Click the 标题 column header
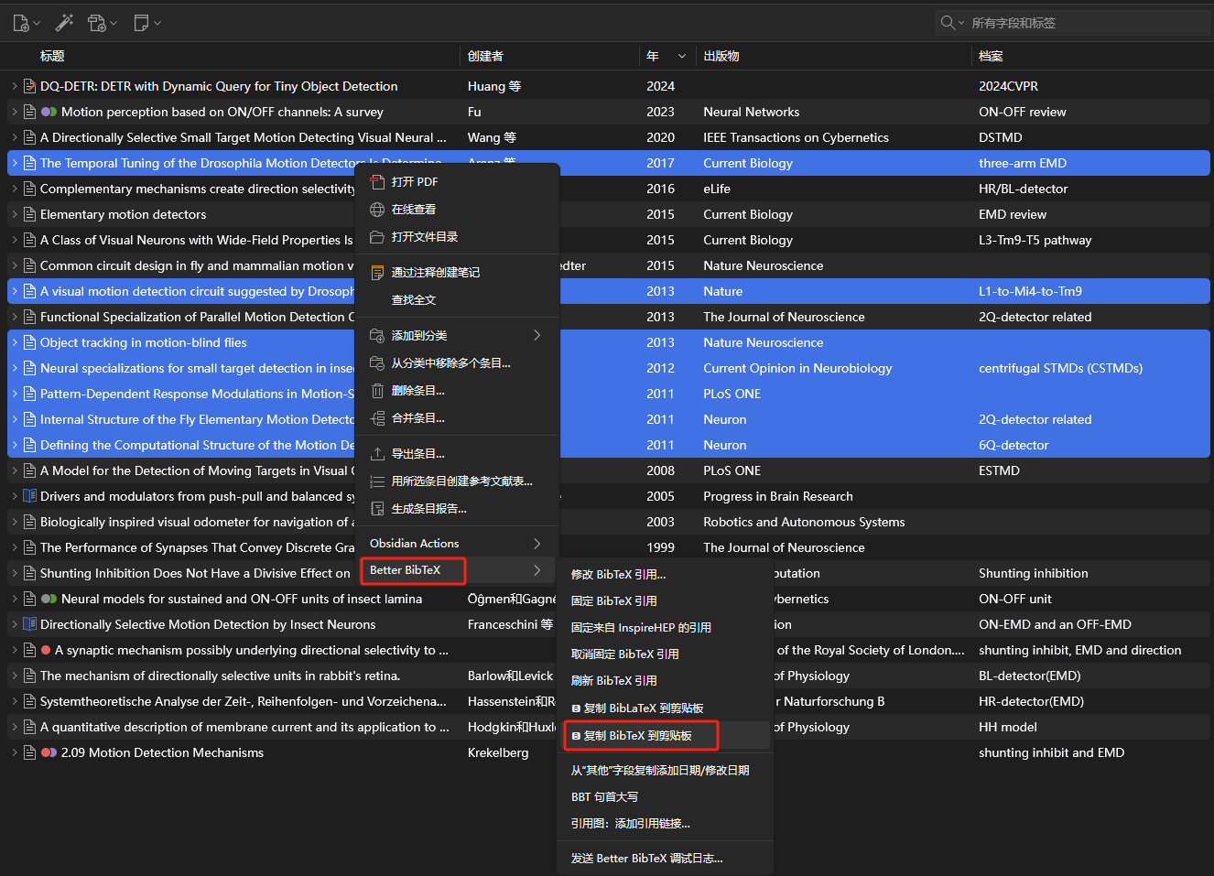 pyautogui.click(x=52, y=57)
